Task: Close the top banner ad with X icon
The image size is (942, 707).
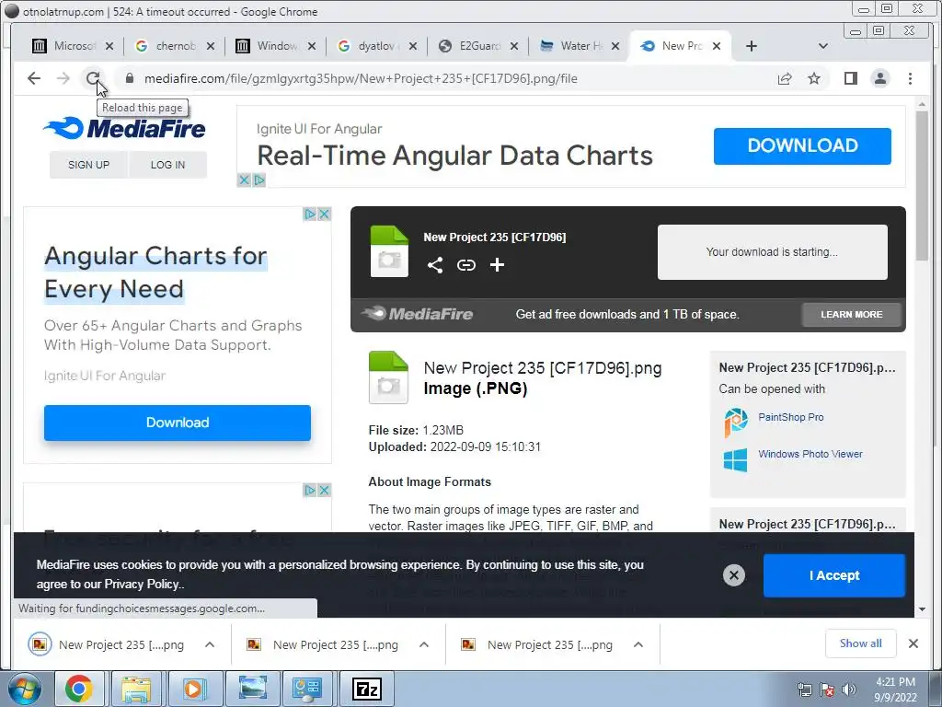Action: [244, 180]
